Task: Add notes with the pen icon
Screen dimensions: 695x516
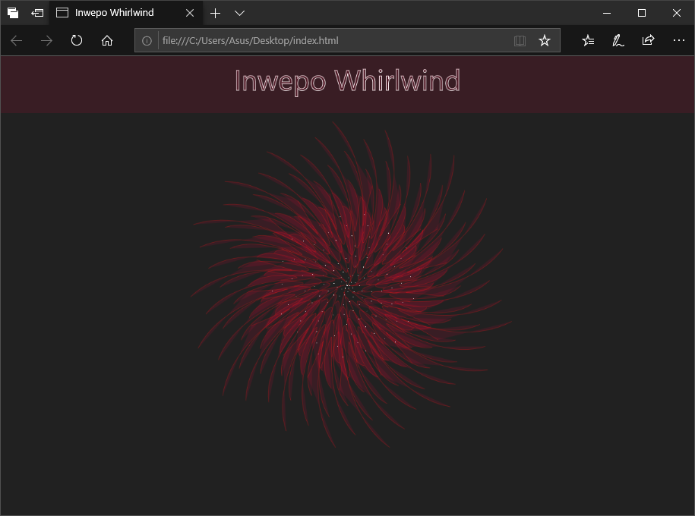Action: 618,41
